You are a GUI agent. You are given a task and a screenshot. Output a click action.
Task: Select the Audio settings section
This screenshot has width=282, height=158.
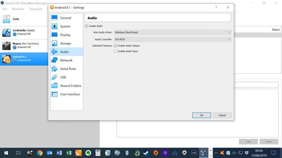tap(67, 52)
